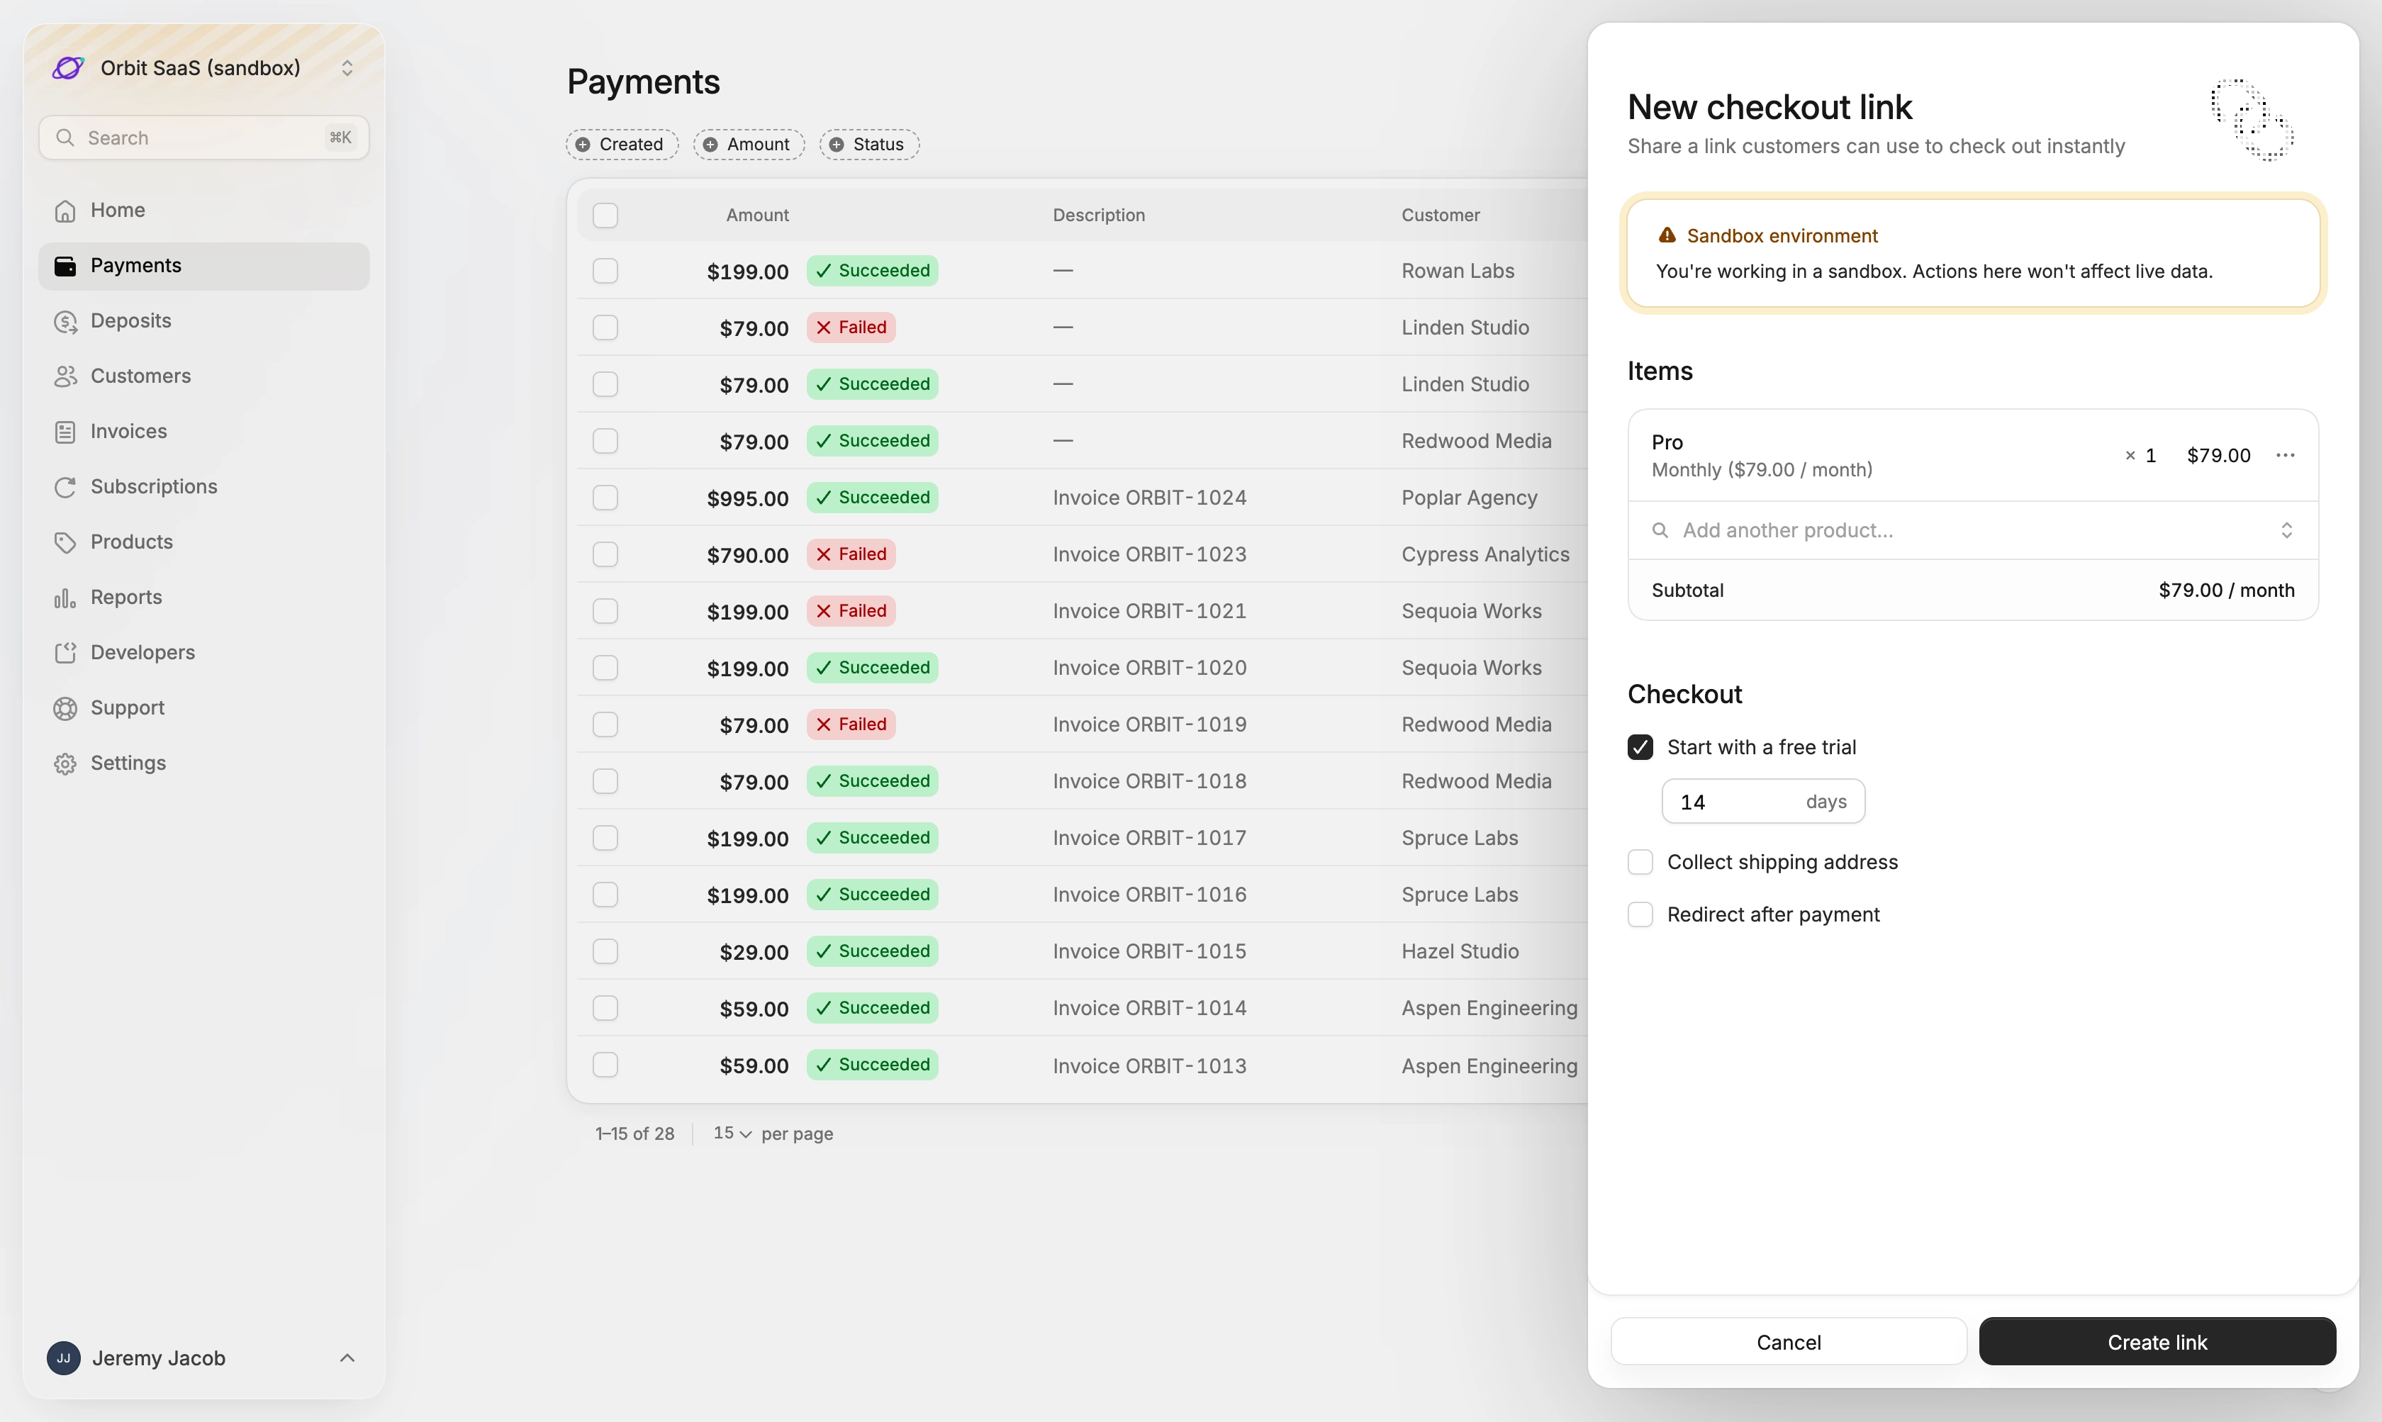Click the Reports bar chart icon
Image resolution: width=2382 pixels, height=1422 pixels.
coord(65,598)
